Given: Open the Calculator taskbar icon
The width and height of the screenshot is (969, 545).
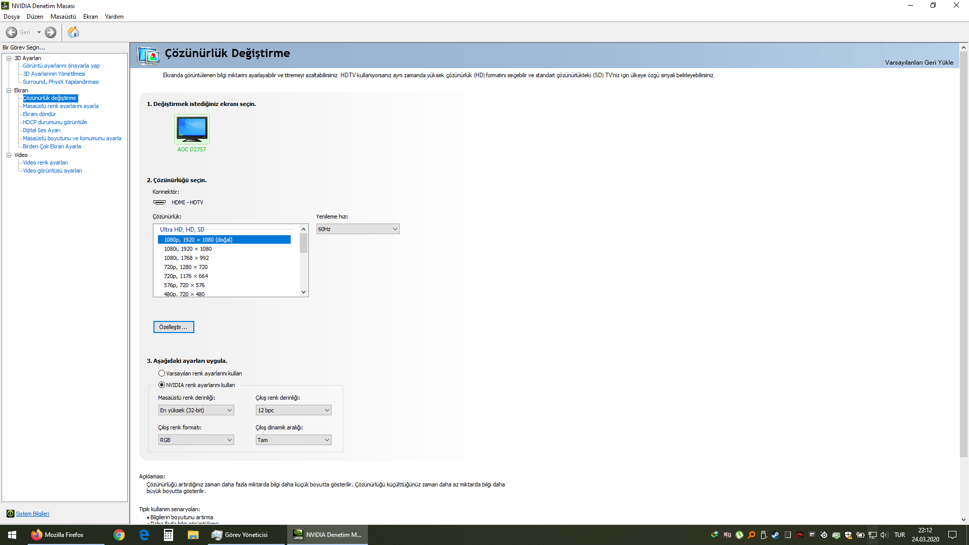Looking at the screenshot, I should click(169, 535).
